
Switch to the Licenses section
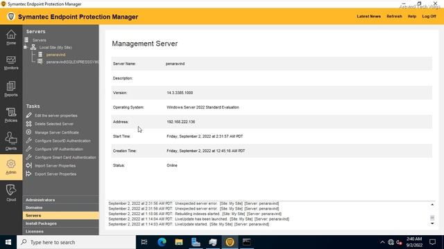point(61,231)
